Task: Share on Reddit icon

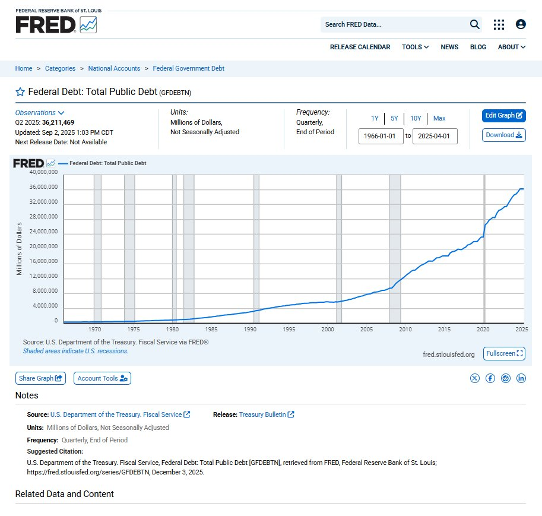Action: [506, 378]
